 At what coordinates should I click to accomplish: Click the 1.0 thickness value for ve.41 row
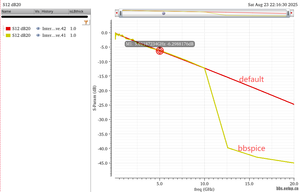(73, 35)
